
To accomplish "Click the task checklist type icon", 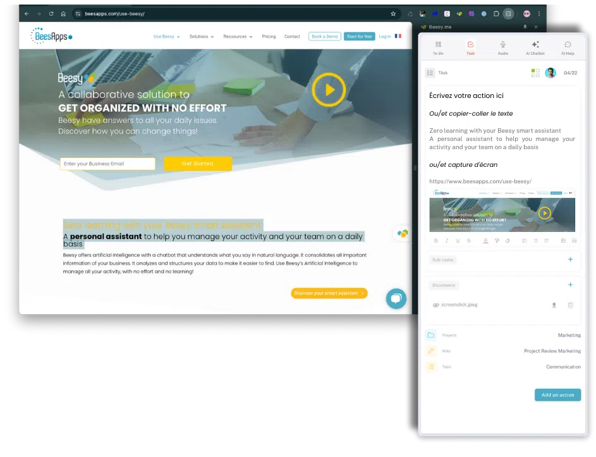I will coord(430,73).
